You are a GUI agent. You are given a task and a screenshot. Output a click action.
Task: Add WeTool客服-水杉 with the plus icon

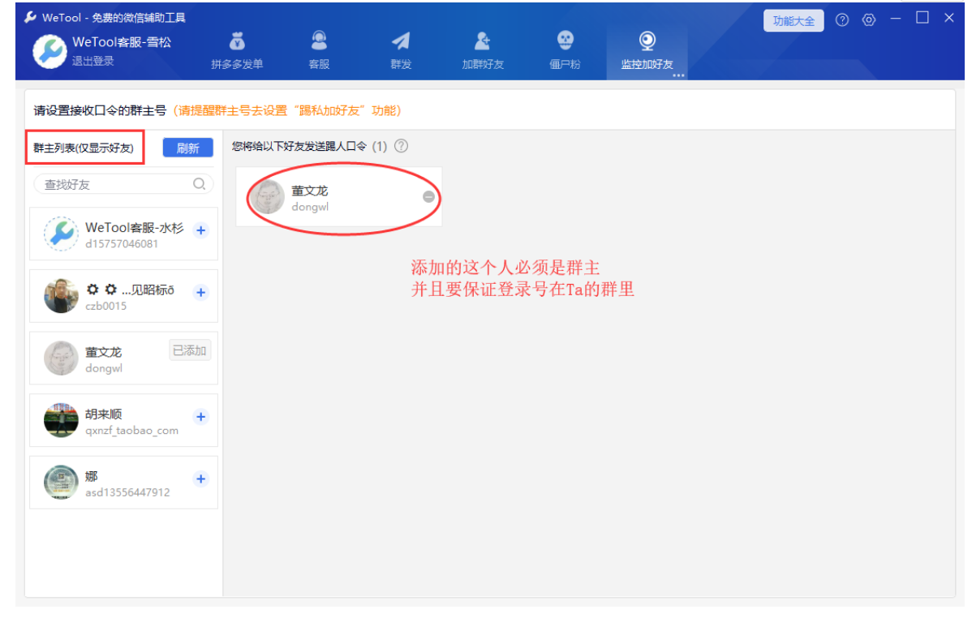(201, 230)
